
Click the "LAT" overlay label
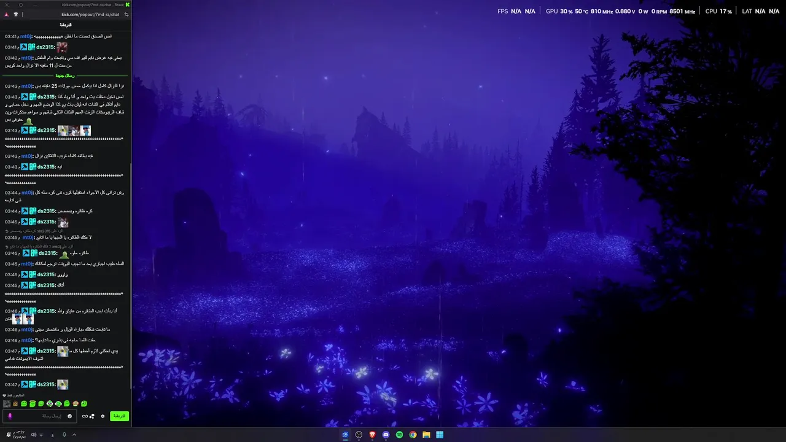[x=747, y=11]
